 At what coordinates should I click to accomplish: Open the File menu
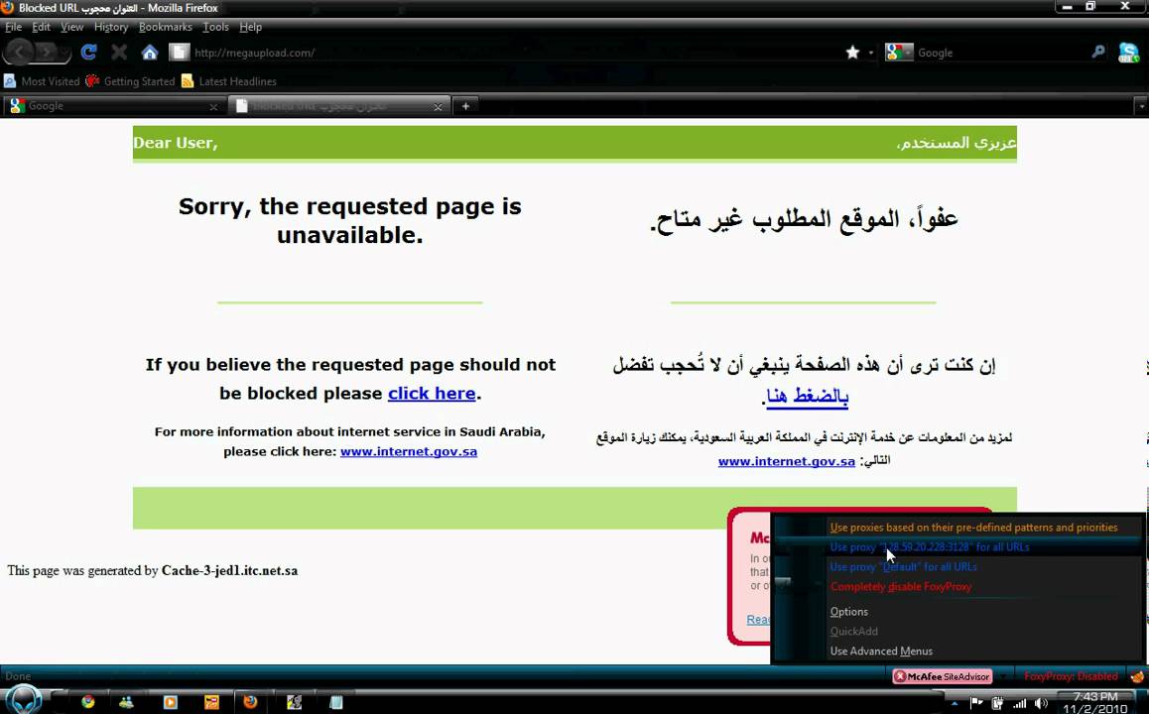pos(13,27)
